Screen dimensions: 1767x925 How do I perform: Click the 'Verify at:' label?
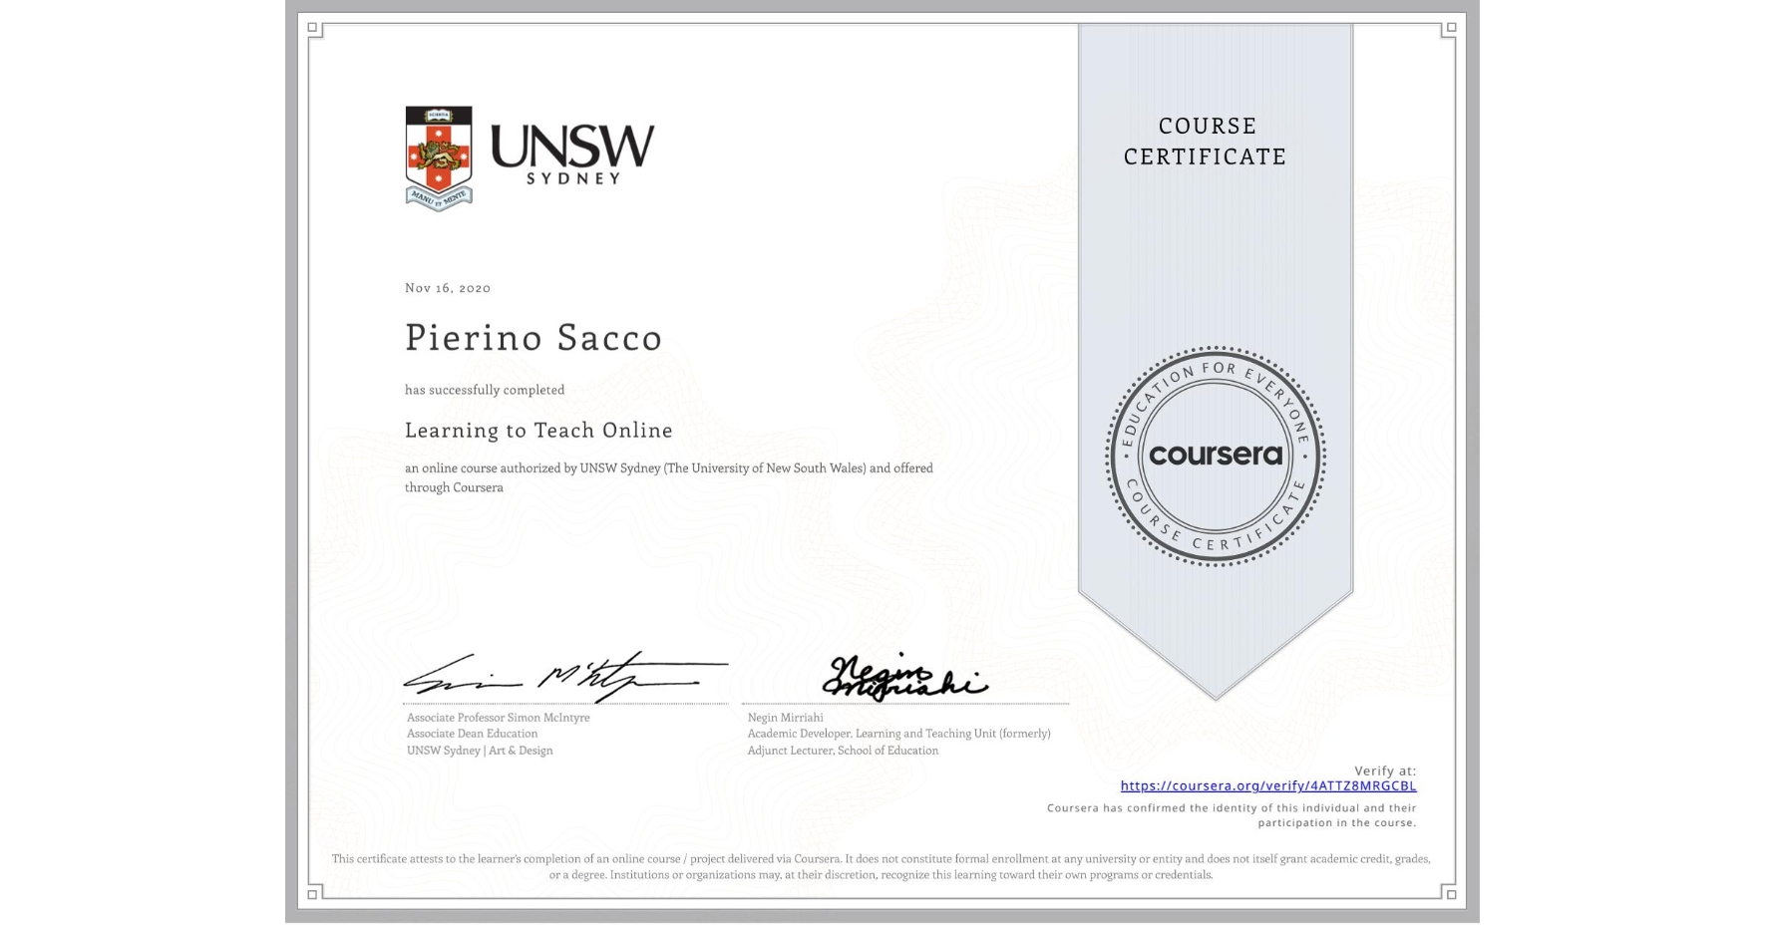coord(1385,771)
